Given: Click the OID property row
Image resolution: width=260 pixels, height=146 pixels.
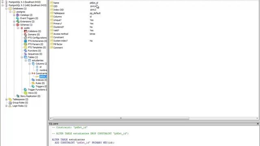Looking at the screenshot, I should [x=154, y=6].
